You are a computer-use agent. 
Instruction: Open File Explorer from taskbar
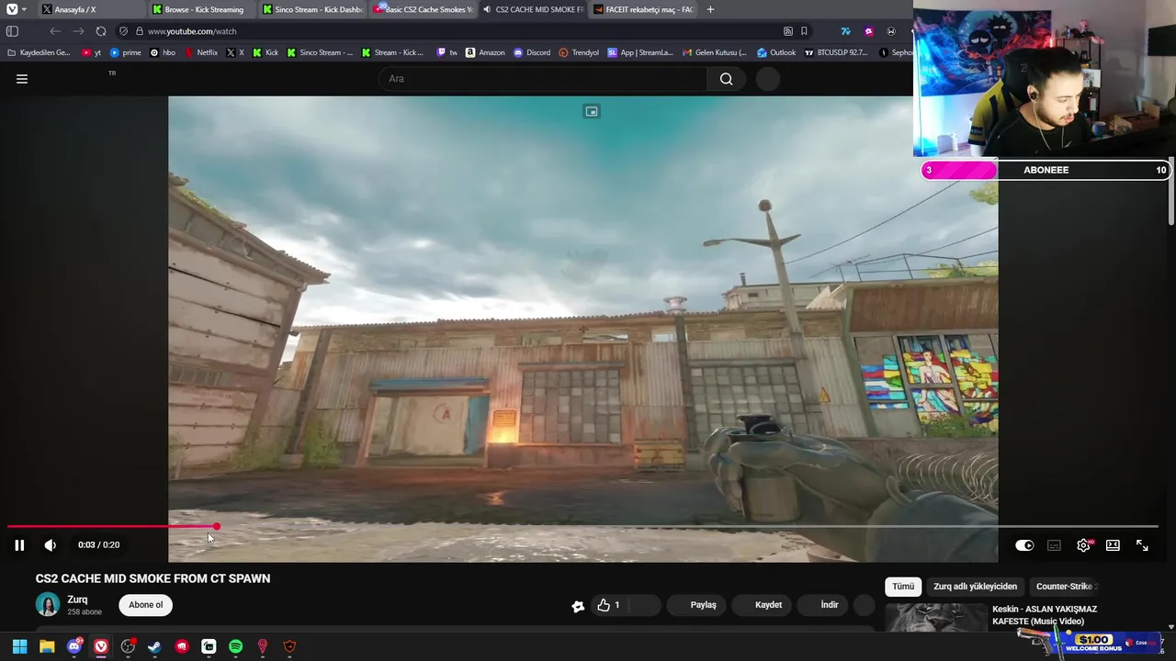coord(47,646)
